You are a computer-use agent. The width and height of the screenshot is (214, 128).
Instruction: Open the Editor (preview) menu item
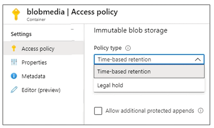(41, 90)
